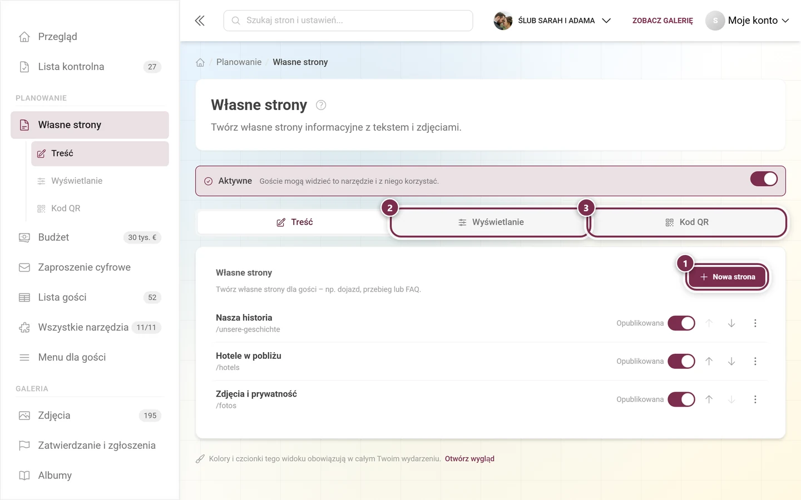801x500 pixels.
Task: Open Lista kontrolna in the sidebar
Action: point(90,67)
